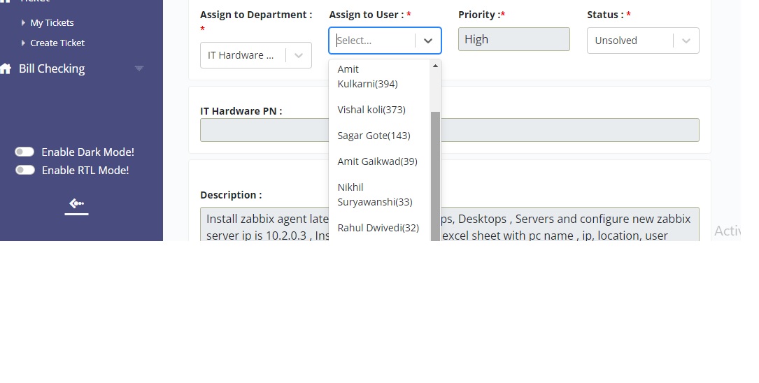Image resolution: width=759 pixels, height=383 pixels.
Task: Click the Priority field showing High
Action: coord(514,39)
